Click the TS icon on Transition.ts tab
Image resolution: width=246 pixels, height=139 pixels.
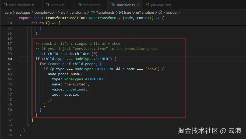click(113, 5)
